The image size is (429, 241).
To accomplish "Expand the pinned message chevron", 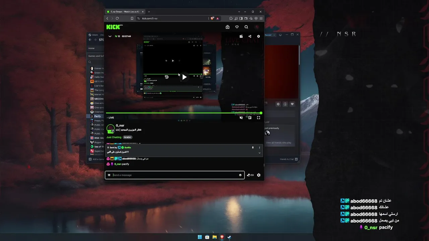I will click(259, 153).
